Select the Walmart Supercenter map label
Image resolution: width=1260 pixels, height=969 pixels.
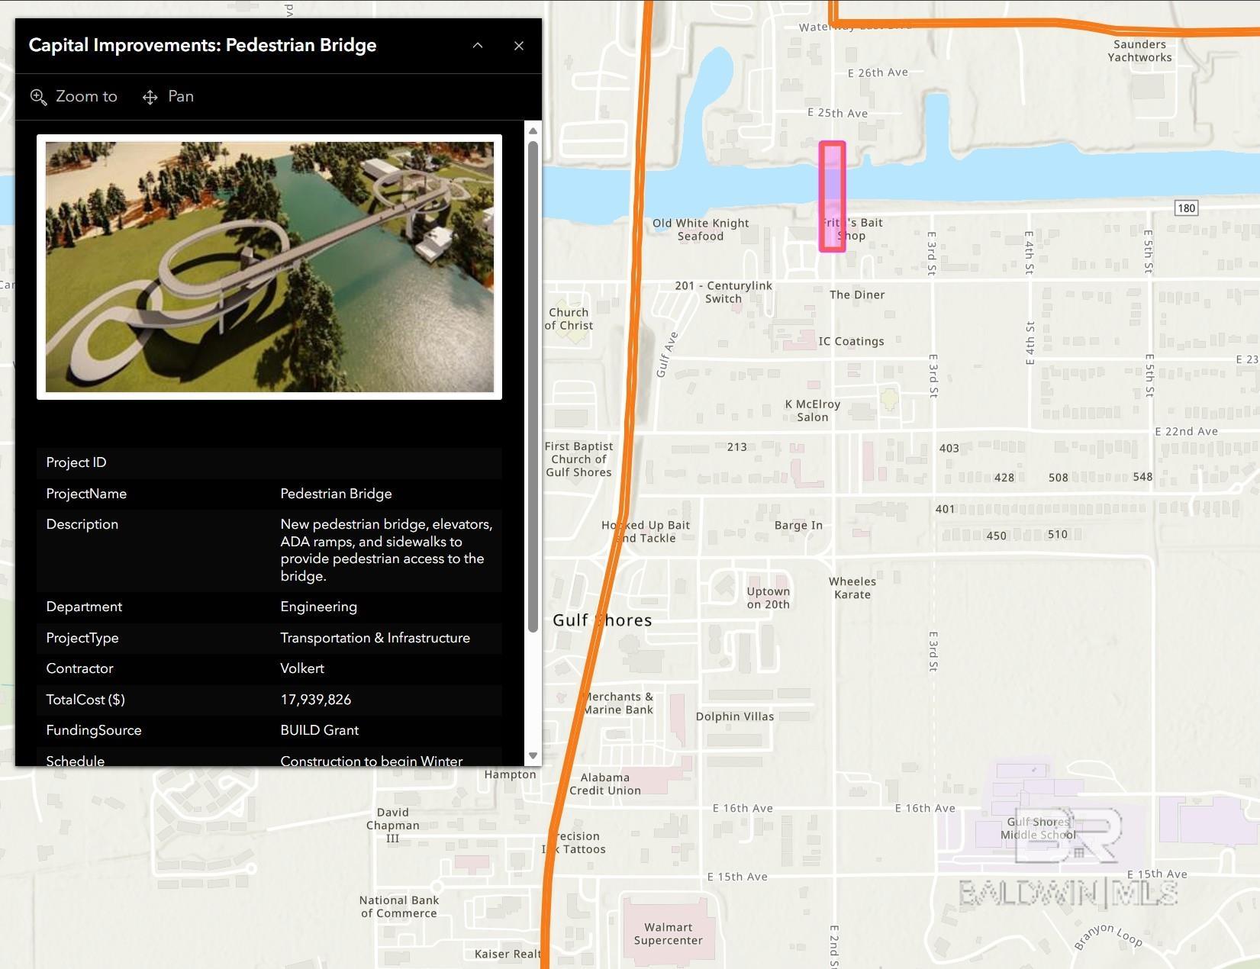pyautogui.click(x=668, y=934)
